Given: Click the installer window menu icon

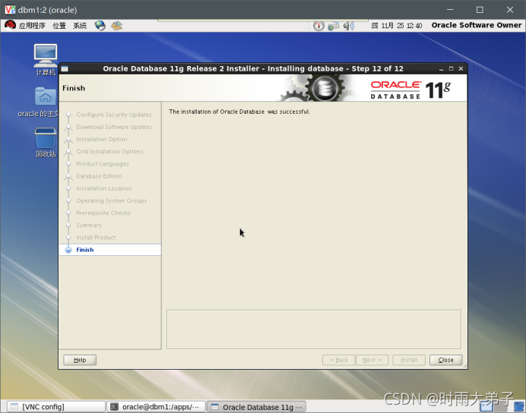Looking at the screenshot, I should (65, 68).
